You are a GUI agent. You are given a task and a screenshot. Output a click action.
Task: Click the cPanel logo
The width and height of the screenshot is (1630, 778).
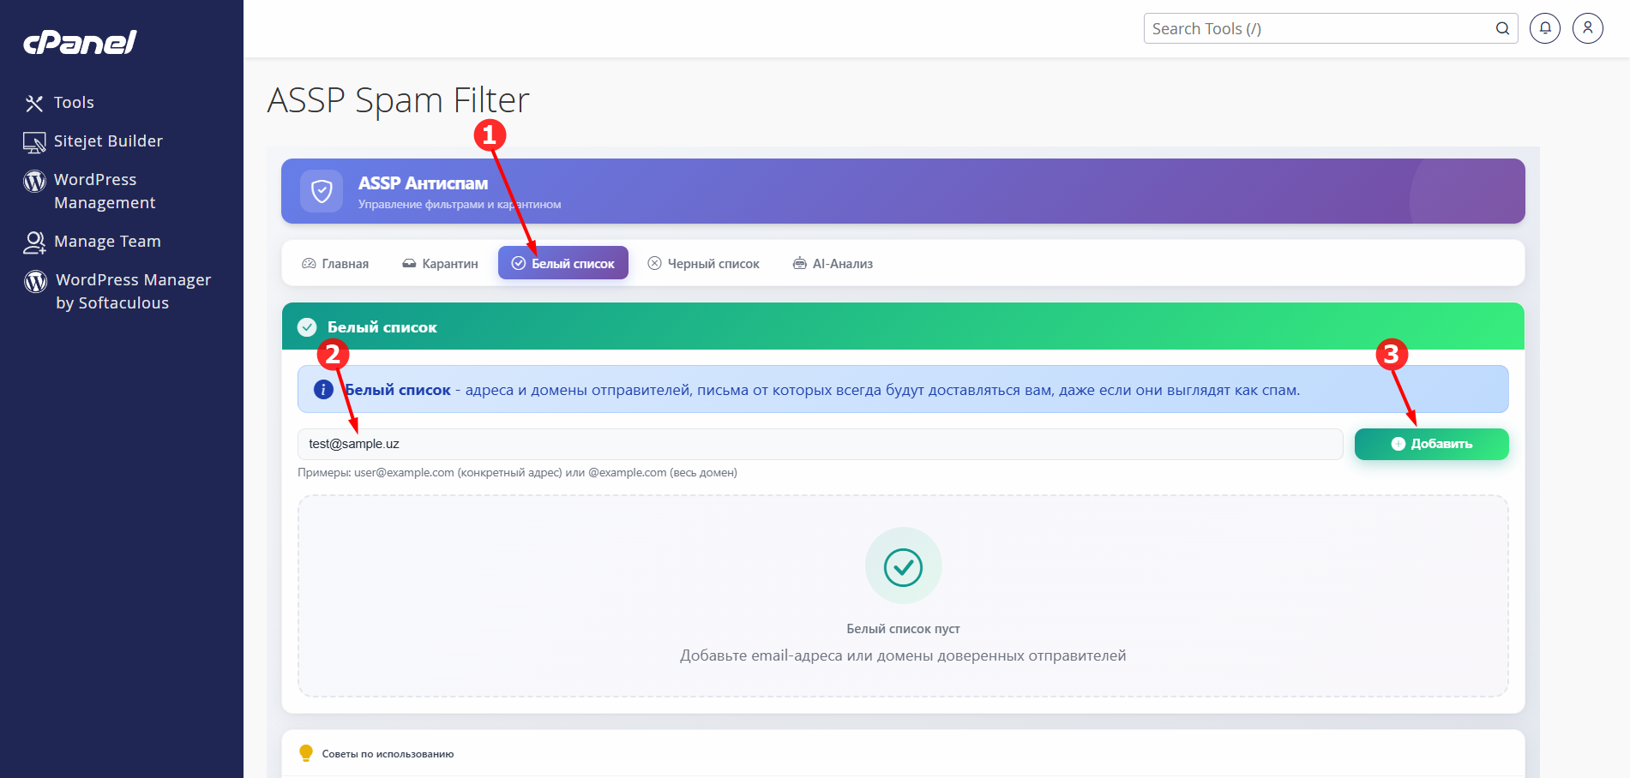[80, 42]
